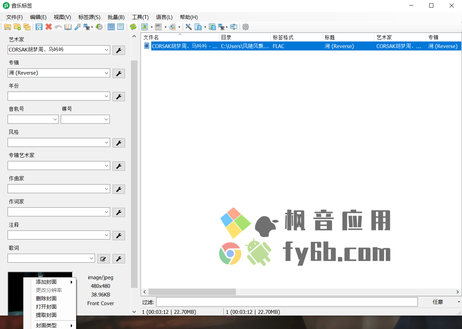462x329 pixels.
Task: Click the tag label toolbar icon
Action: tap(172, 27)
